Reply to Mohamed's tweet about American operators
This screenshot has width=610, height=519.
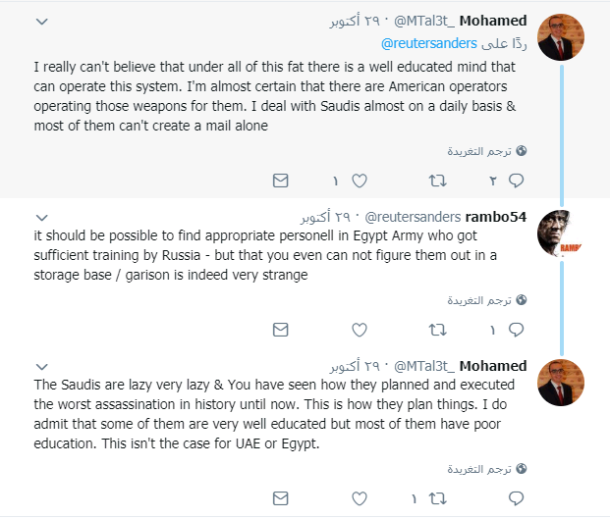click(516, 181)
